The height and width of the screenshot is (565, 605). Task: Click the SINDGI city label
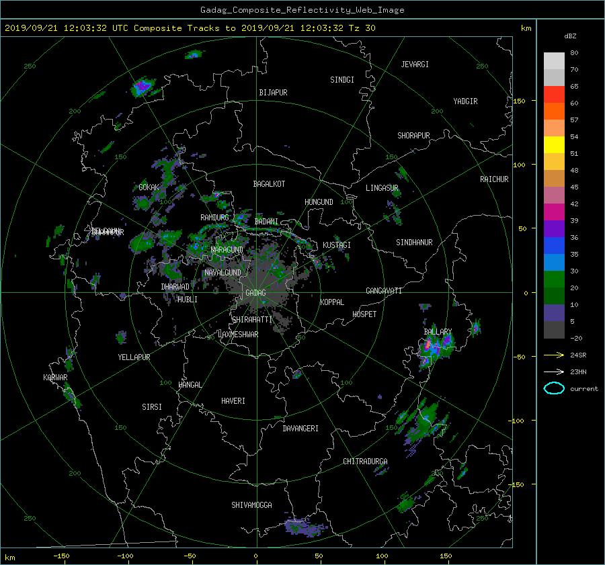(342, 80)
